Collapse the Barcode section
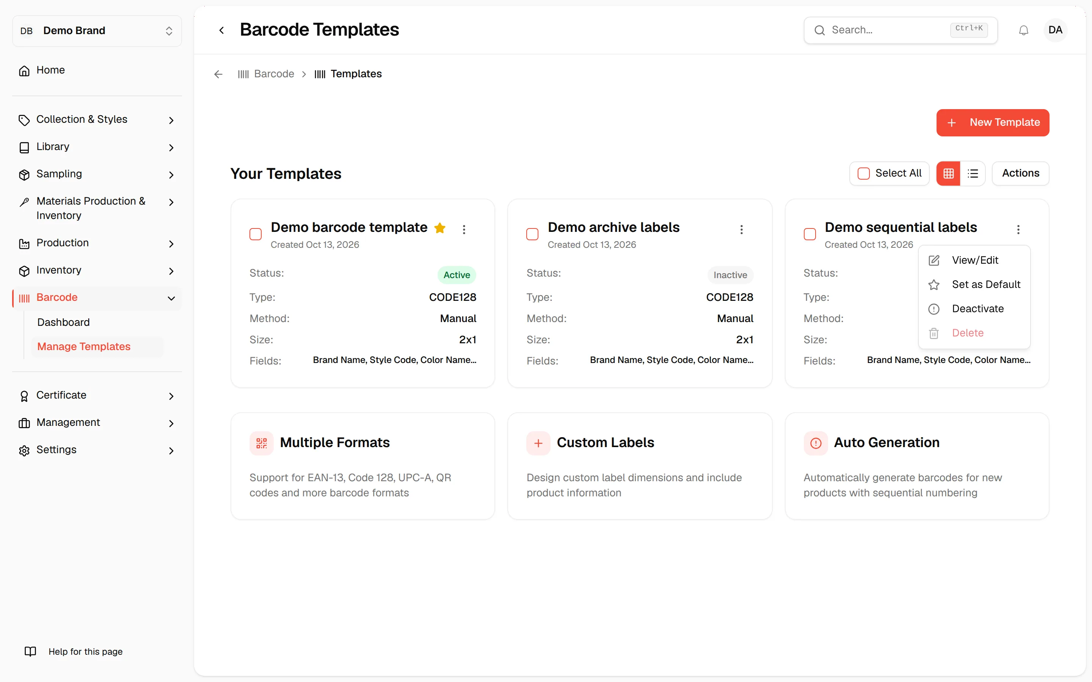The image size is (1092, 682). click(x=97, y=298)
